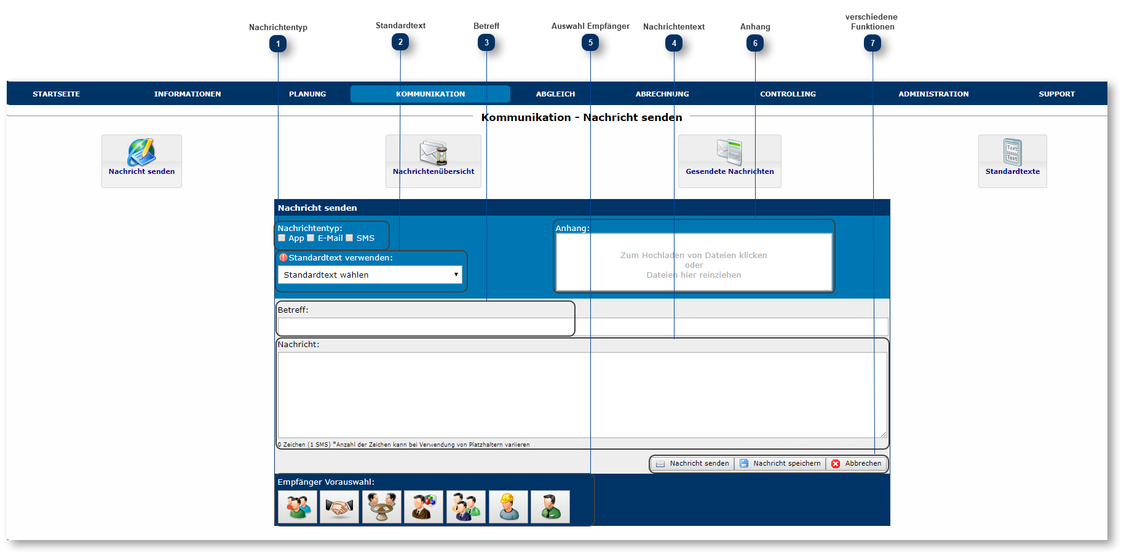Enable the E-Mail message type checkbox
1124x556 pixels.
click(311, 238)
